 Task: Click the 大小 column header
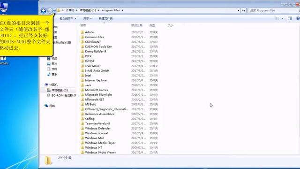click(170, 25)
